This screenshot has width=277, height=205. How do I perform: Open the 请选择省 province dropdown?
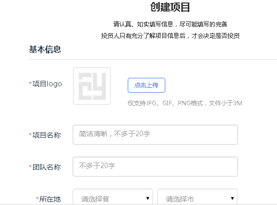coord(113,197)
